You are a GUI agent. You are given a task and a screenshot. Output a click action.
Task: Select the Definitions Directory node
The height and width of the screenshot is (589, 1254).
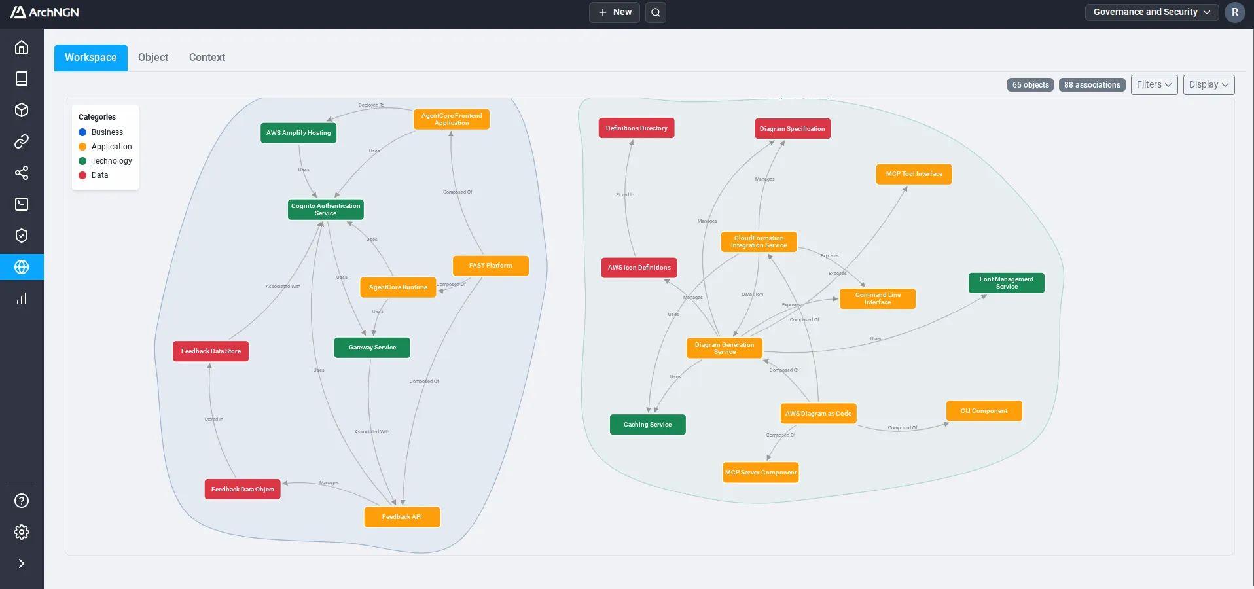[637, 128]
